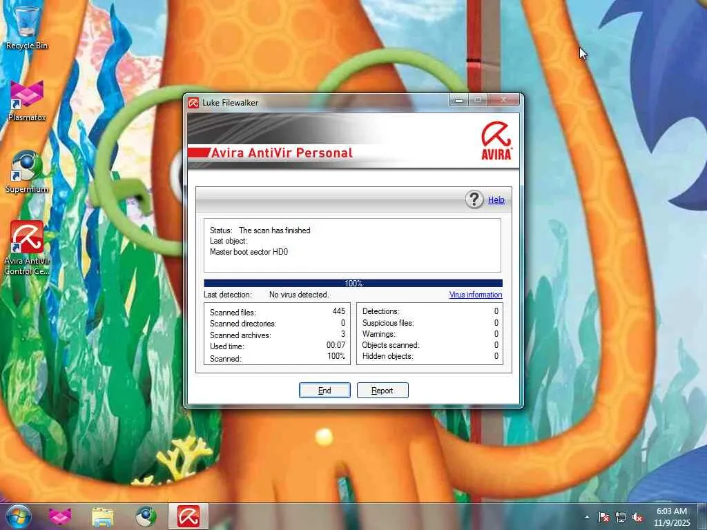The image size is (707, 530).
Task: Open the scan Report
Action: click(x=382, y=391)
